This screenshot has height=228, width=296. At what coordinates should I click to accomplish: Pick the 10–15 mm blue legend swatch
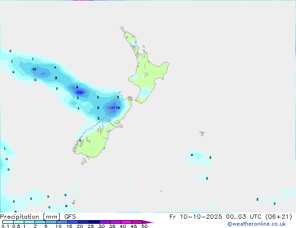62,222
